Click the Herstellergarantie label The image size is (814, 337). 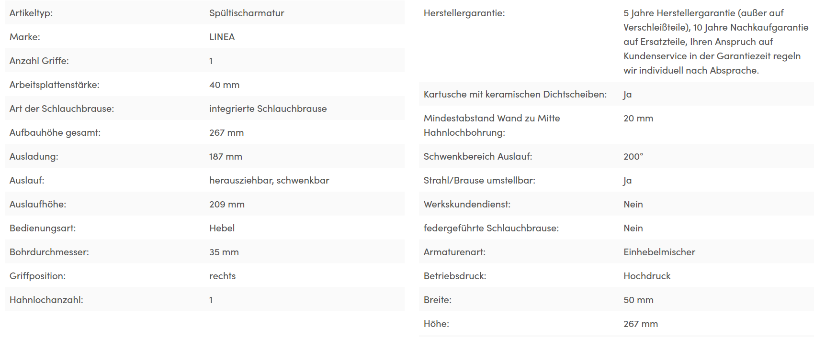tap(464, 13)
